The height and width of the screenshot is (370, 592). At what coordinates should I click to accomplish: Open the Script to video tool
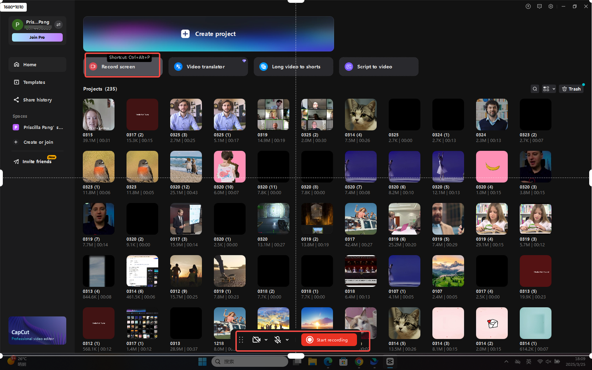(378, 67)
